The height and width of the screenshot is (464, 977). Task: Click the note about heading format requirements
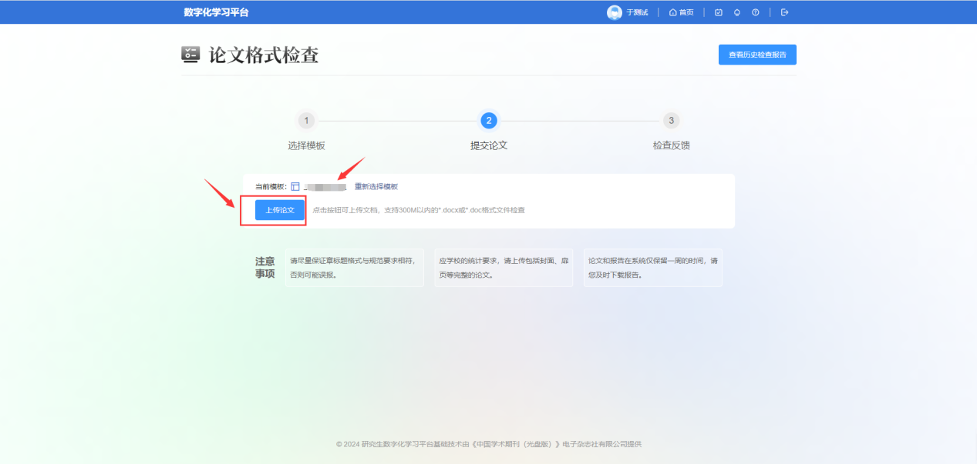pos(355,267)
